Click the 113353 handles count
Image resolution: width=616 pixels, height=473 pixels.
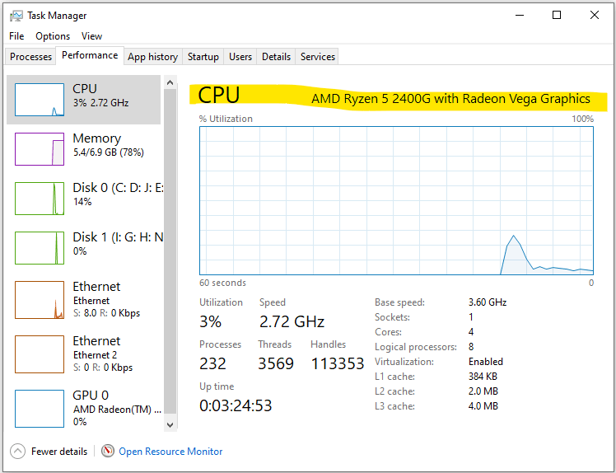click(x=338, y=363)
